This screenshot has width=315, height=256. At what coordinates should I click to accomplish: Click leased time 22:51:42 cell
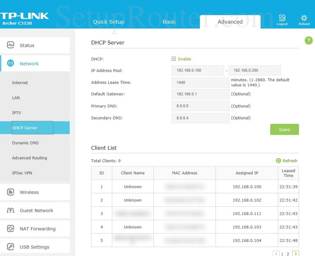pos(288,200)
